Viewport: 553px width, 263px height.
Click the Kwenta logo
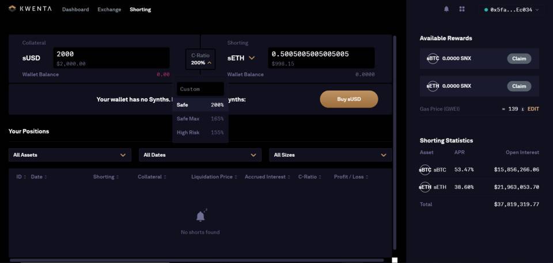pyautogui.click(x=30, y=9)
